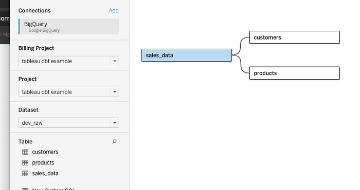
Task: Click the dev_raw dataset field
Action: click(x=65, y=123)
